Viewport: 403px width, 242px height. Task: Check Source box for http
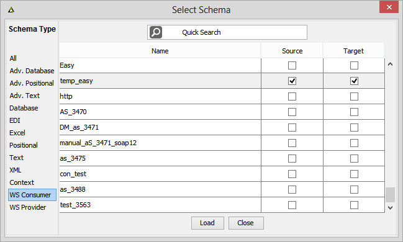point(292,97)
